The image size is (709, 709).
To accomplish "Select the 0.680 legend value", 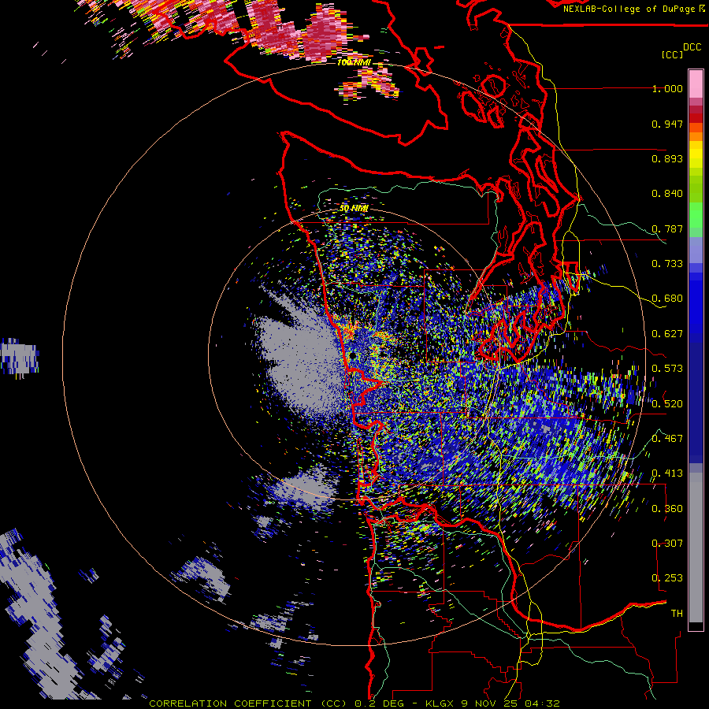I will (x=667, y=299).
